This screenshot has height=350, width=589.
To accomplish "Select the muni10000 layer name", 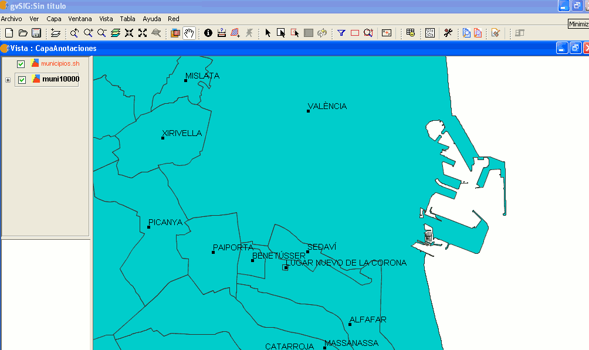I will tap(60, 79).
